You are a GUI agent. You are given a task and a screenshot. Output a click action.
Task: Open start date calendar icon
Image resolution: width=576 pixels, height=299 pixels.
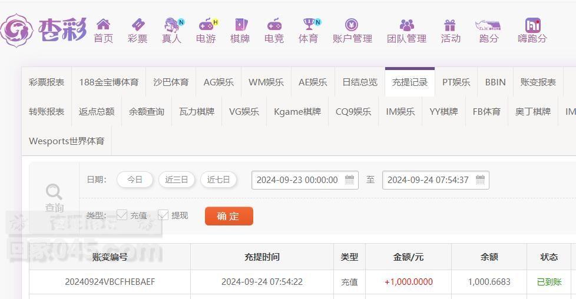(x=349, y=180)
